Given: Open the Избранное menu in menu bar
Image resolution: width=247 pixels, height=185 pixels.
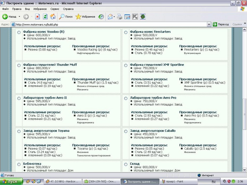Looking at the screenshot, I should 40,9.
